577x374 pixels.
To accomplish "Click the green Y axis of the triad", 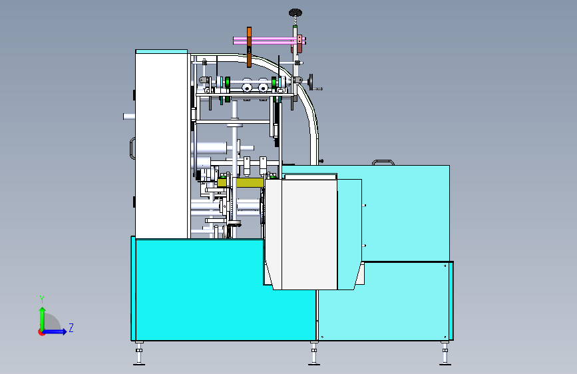I will tap(43, 318).
